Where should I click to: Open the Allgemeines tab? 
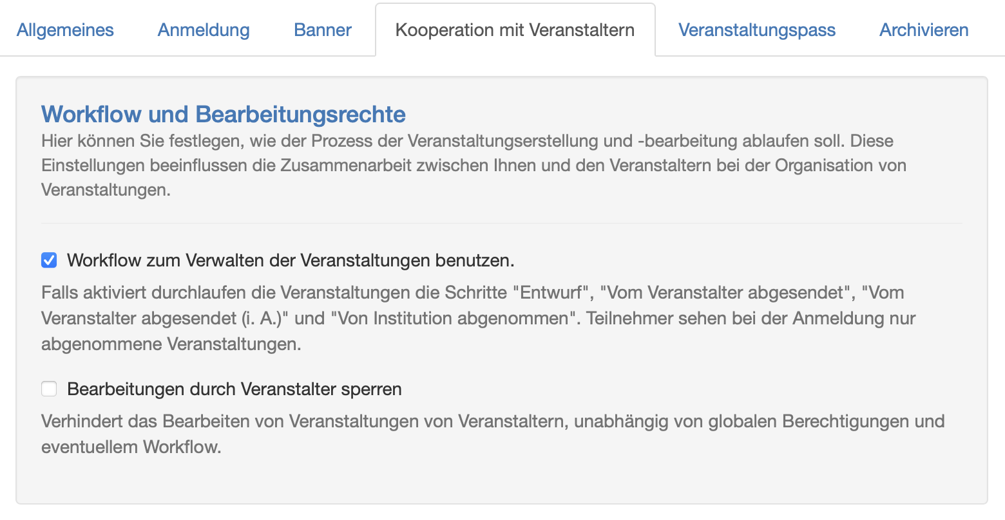(65, 30)
